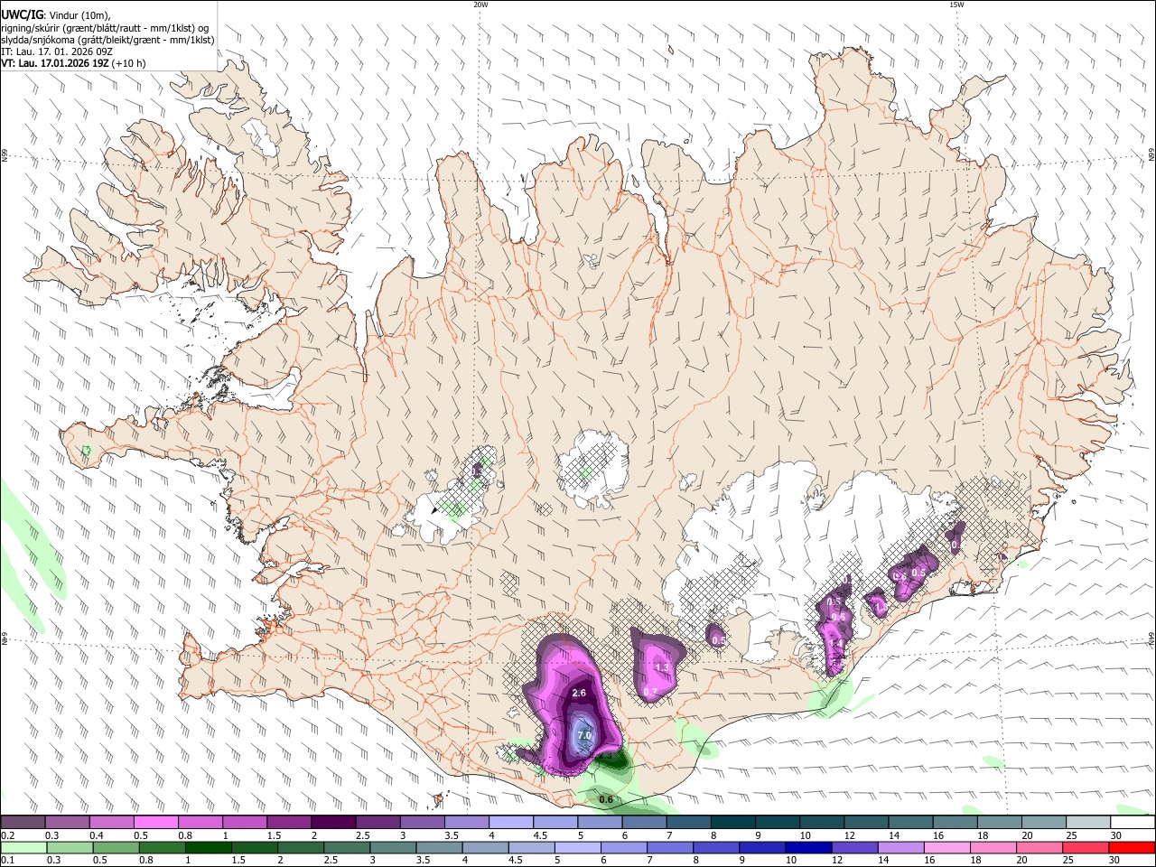Click the "30" label in the top legend row
This screenshot has width=1156, height=867.
coord(1114,835)
